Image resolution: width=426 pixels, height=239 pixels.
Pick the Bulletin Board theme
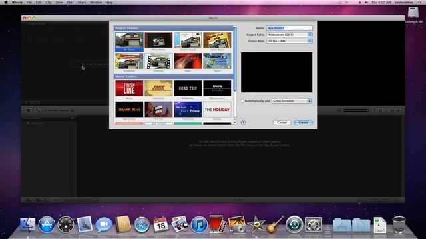tap(188, 41)
